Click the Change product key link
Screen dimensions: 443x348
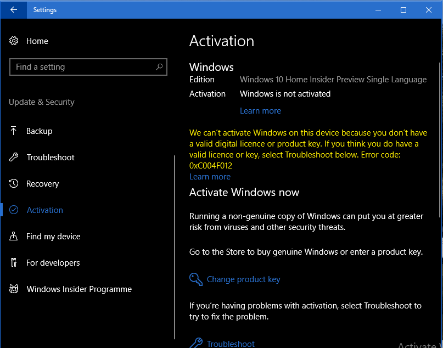pyautogui.click(x=243, y=279)
